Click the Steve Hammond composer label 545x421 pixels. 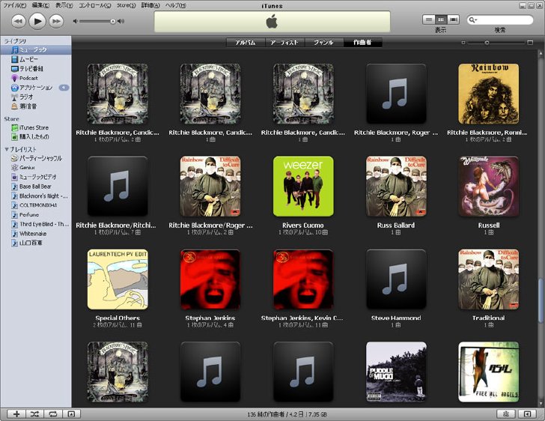[396, 318]
